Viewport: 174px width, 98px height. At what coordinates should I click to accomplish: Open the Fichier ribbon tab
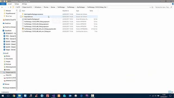3,4
